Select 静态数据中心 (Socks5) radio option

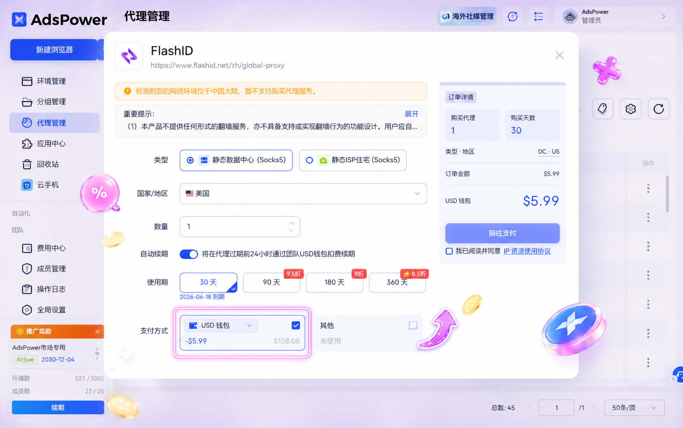(236, 160)
